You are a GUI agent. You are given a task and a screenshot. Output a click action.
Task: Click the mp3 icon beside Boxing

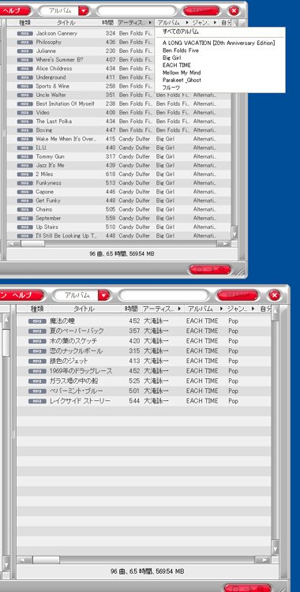25,130
